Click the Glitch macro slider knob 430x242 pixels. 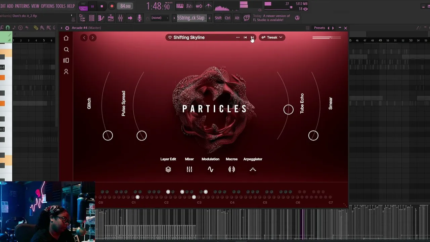coord(108,135)
